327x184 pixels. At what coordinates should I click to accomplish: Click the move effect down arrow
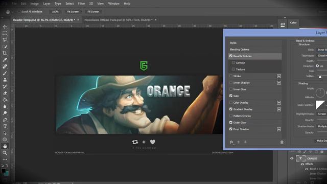tap(245, 142)
